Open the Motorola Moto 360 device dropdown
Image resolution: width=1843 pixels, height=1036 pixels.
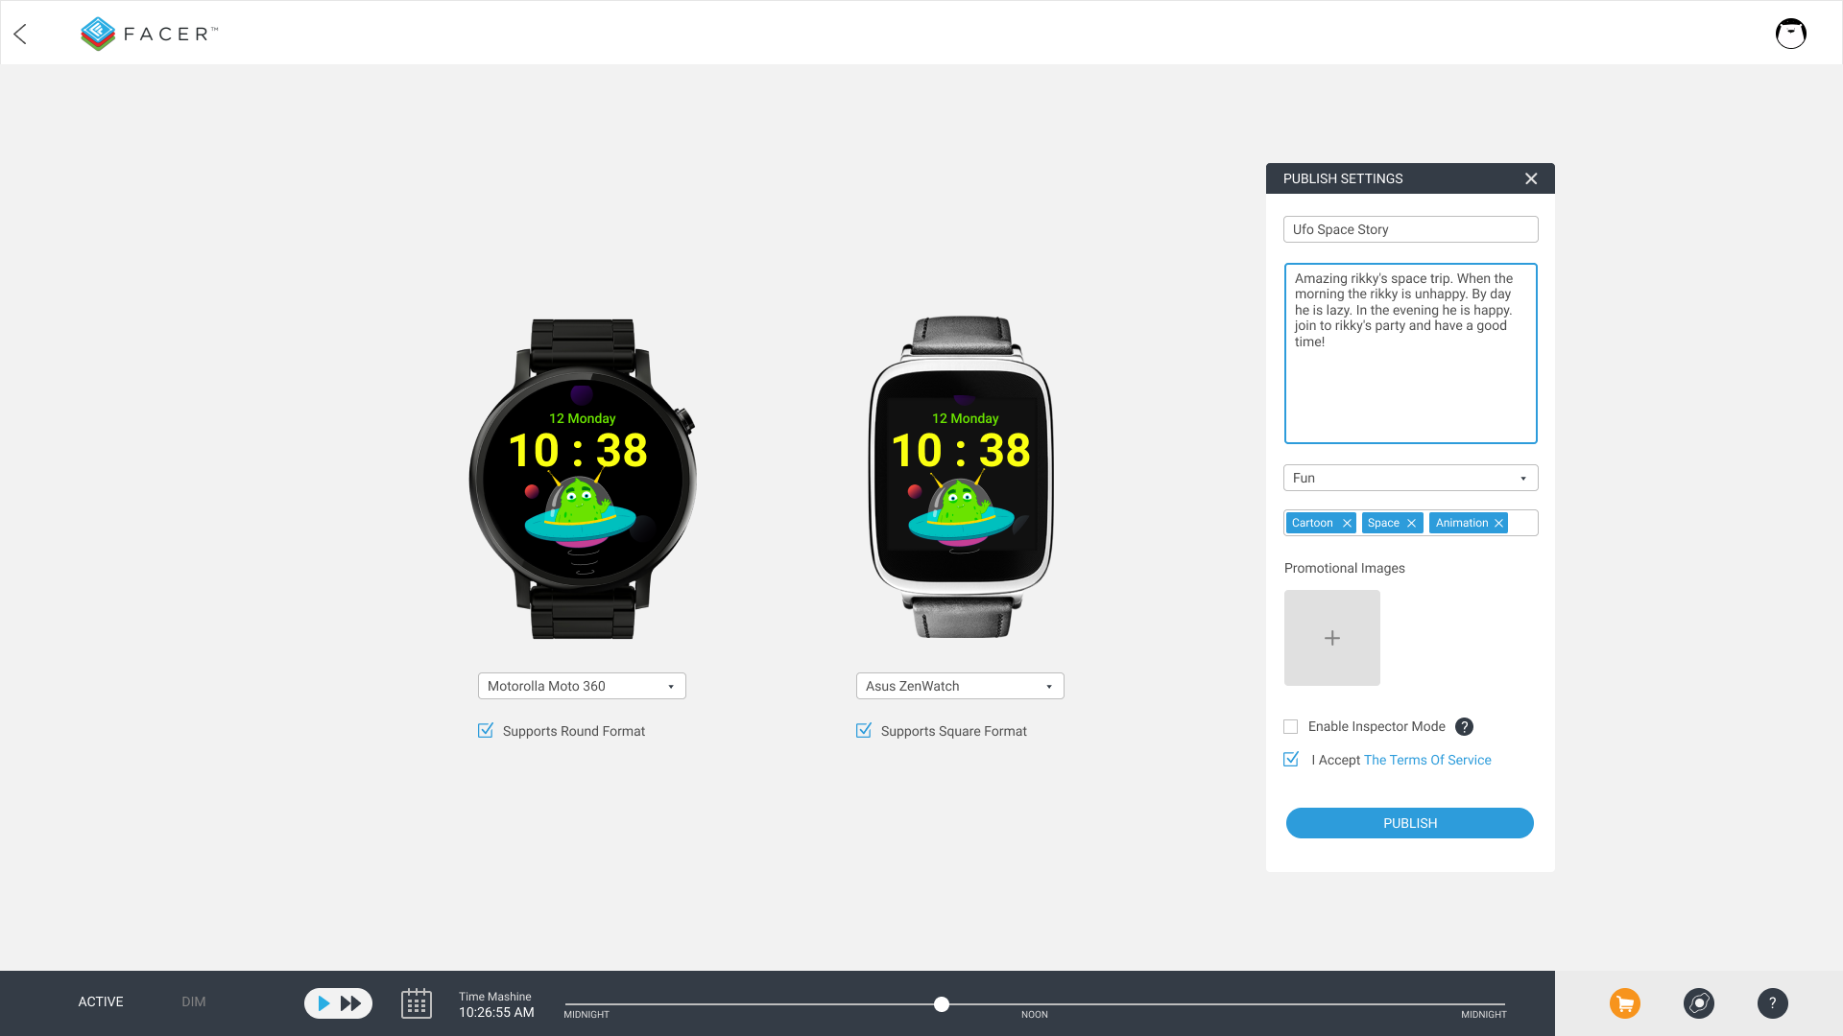pyautogui.click(x=581, y=686)
